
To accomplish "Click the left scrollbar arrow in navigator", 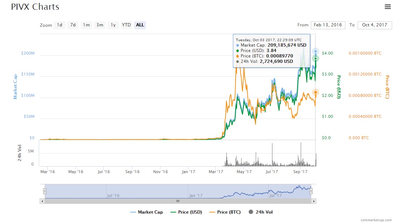I will [x=42, y=201].
